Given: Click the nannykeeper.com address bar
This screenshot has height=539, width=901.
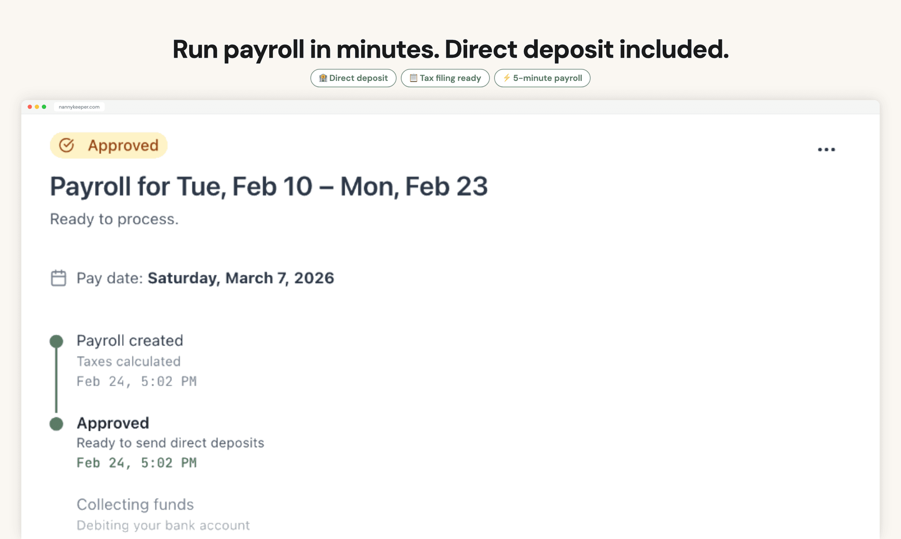Looking at the screenshot, I should coord(79,107).
